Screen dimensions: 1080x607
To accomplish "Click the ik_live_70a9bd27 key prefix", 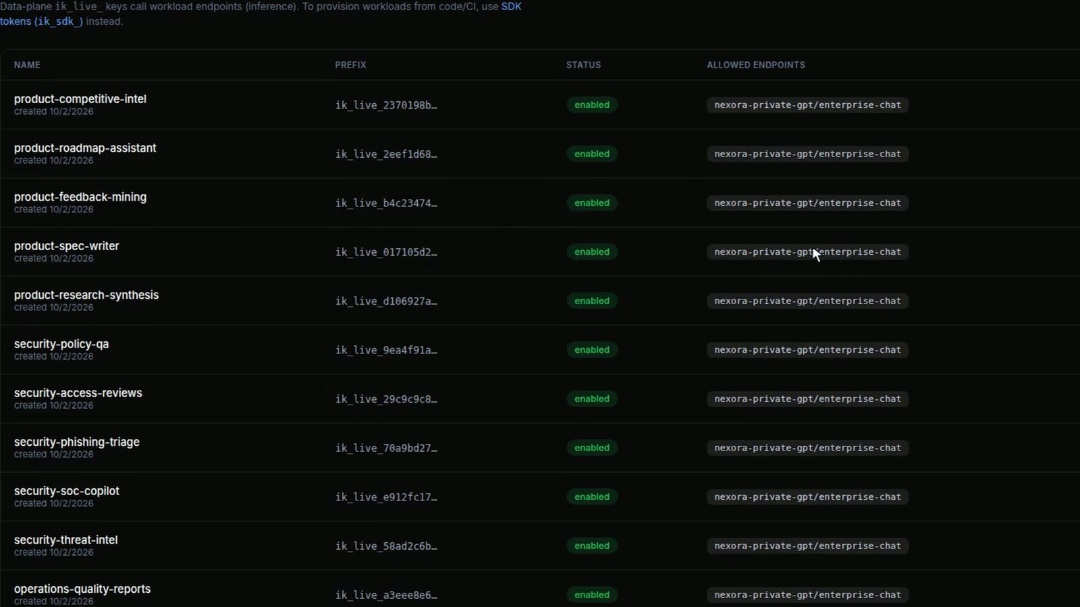I will pos(386,449).
